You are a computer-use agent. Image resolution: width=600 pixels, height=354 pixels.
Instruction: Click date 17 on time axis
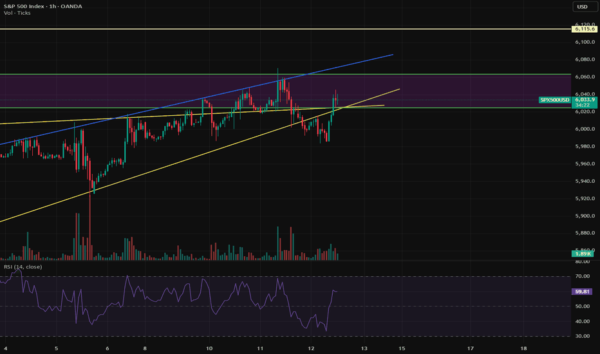coord(471,349)
